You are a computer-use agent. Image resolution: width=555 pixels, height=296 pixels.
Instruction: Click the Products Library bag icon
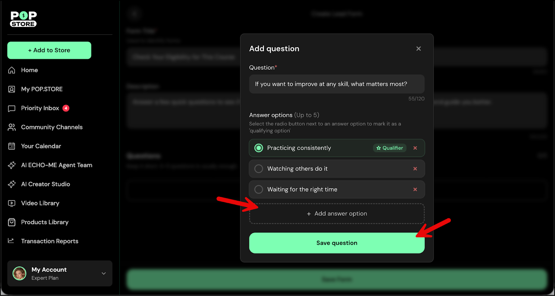tap(12, 222)
